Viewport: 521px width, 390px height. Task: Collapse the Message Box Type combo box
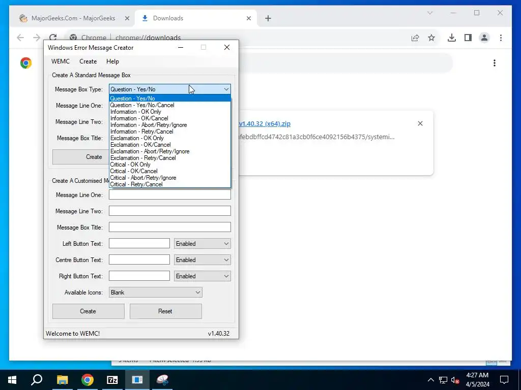pyautogui.click(x=226, y=89)
